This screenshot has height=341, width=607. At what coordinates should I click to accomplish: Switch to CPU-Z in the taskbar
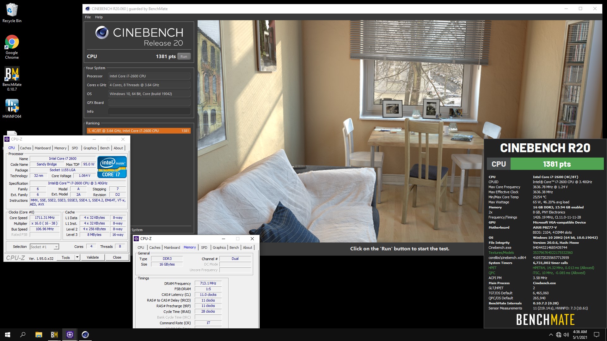pos(70,335)
